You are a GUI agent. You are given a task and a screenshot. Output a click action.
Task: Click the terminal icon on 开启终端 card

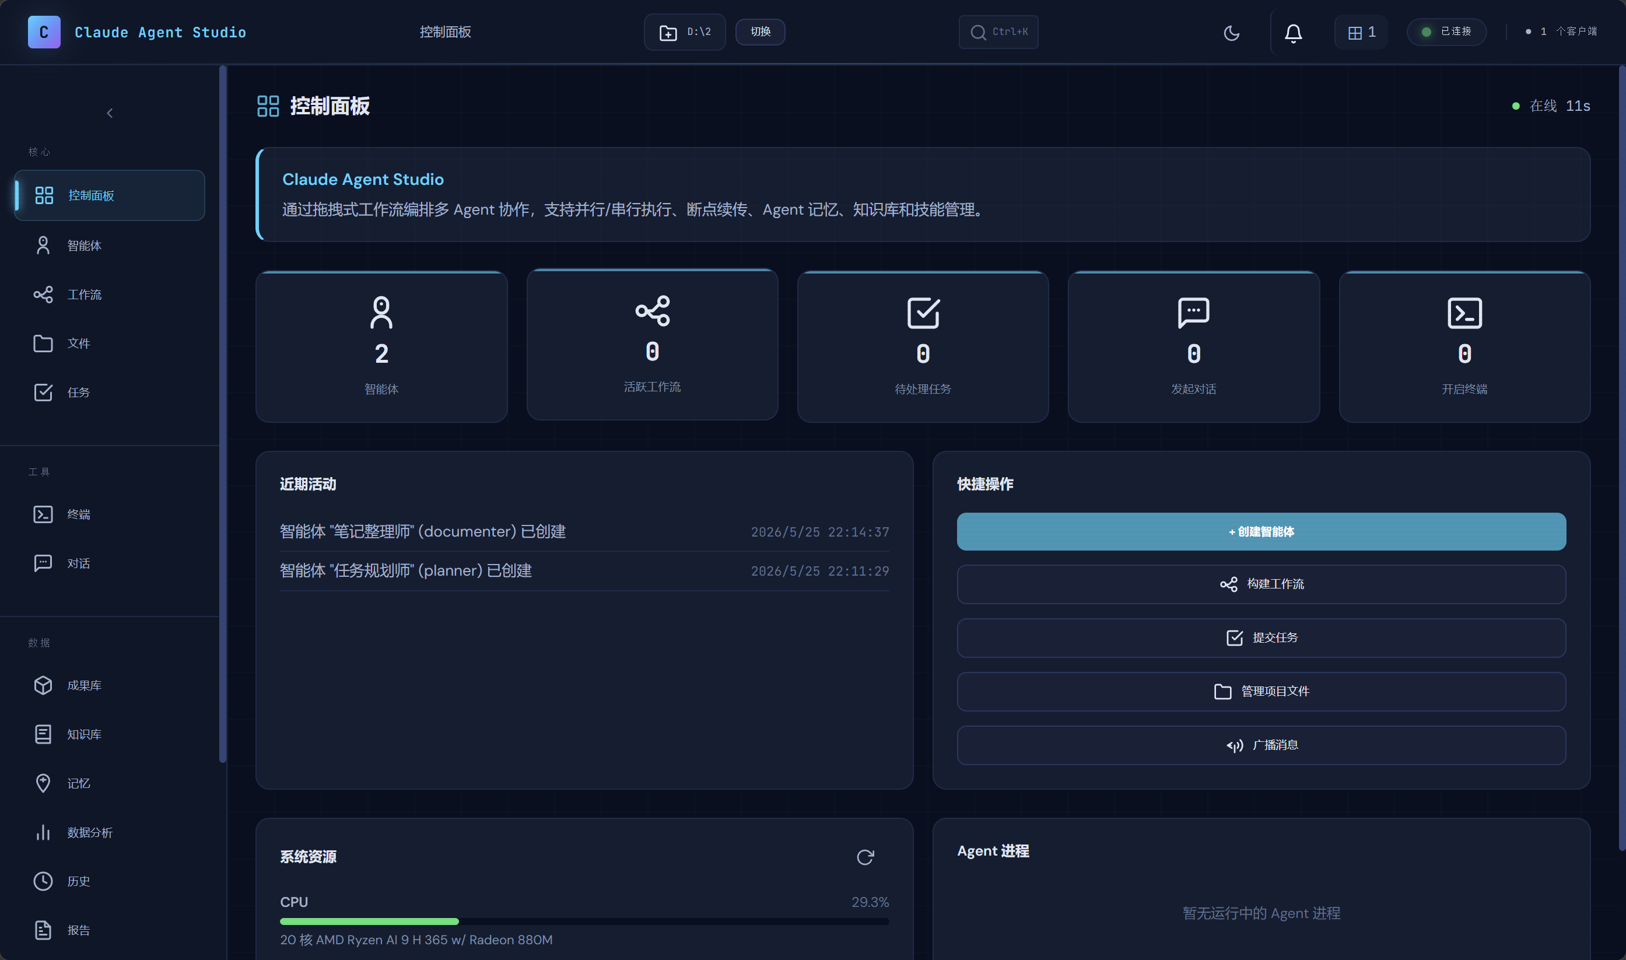tap(1464, 313)
